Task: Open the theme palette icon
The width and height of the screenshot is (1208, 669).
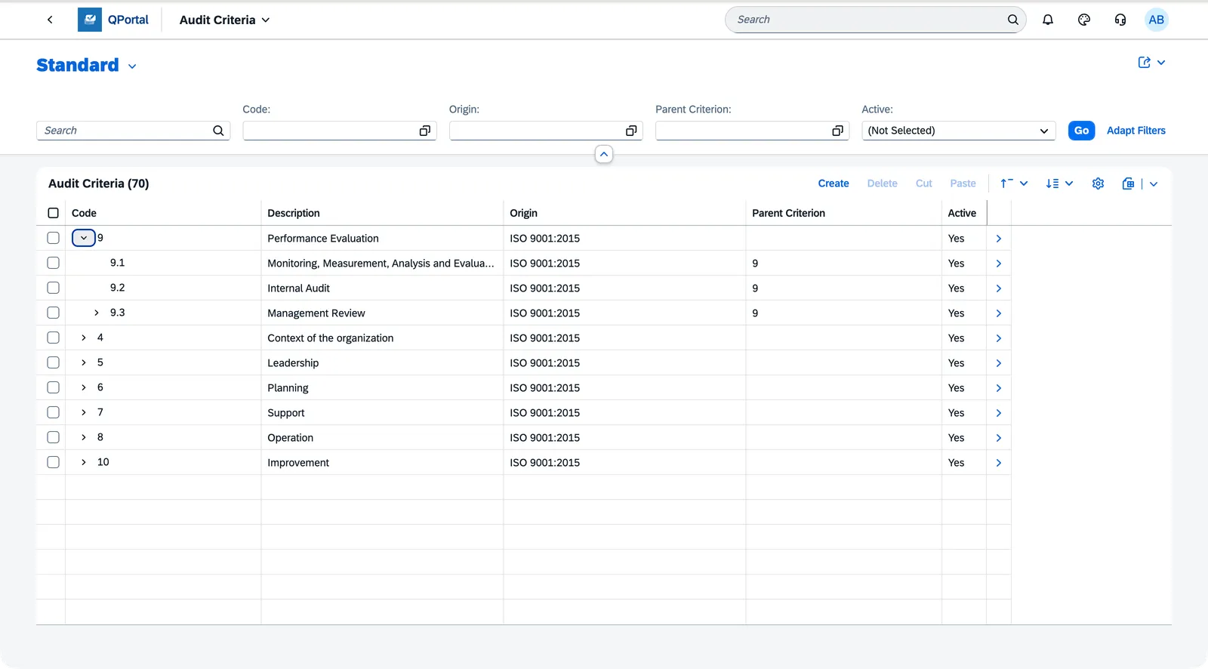Action: tap(1084, 20)
